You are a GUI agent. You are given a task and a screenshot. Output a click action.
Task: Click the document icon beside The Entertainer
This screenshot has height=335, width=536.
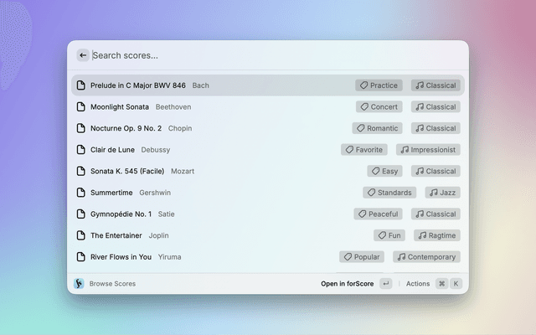coord(82,235)
